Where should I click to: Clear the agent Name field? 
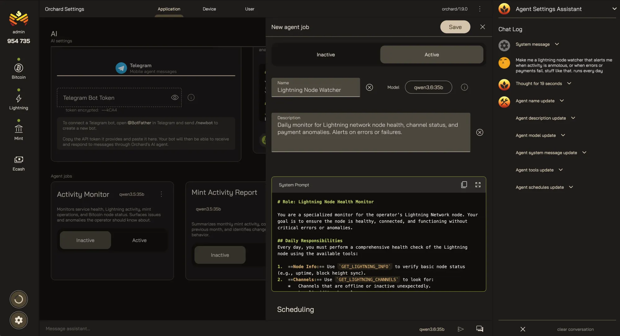[369, 87]
